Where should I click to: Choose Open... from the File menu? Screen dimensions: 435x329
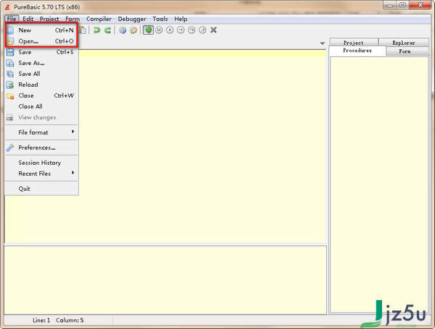point(41,41)
